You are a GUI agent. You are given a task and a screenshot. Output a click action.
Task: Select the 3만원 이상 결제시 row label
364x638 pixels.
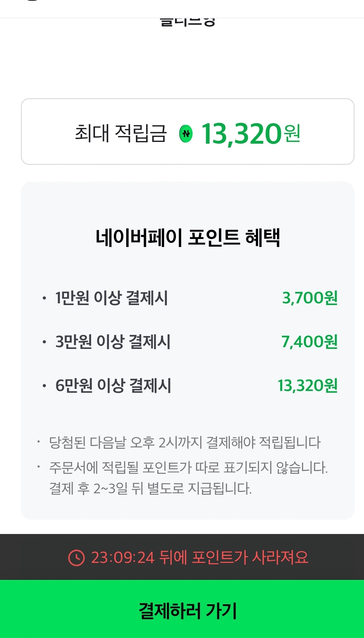pyautogui.click(x=113, y=342)
